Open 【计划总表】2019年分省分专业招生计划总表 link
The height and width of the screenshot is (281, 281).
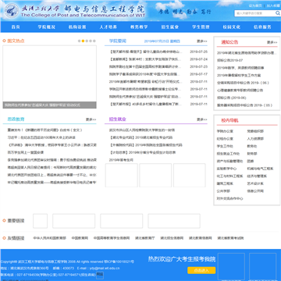coord(142,152)
